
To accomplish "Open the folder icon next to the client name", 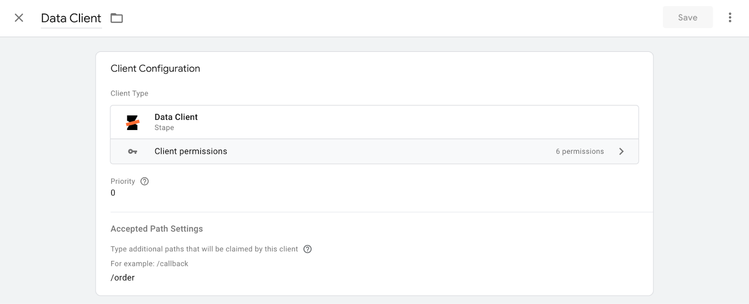I will pyautogui.click(x=117, y=18).
